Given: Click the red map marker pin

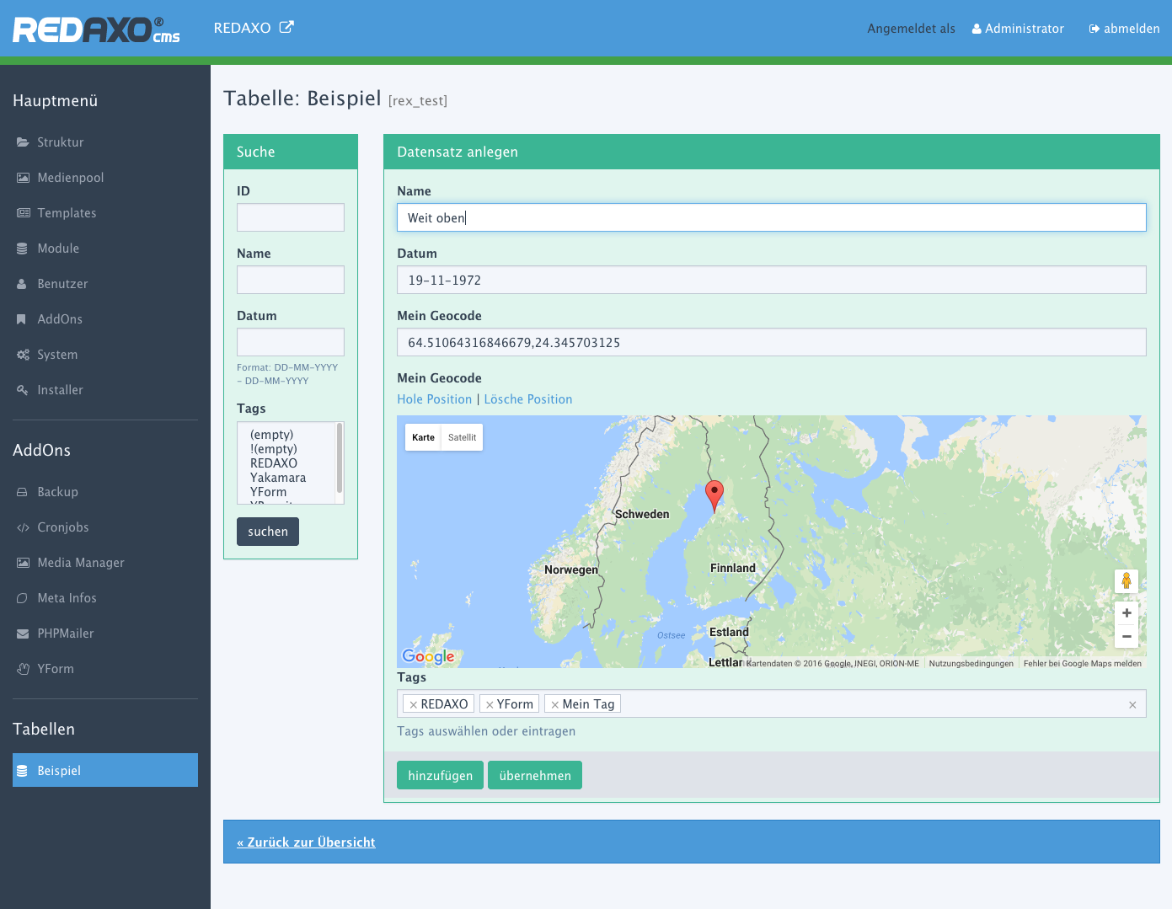Looking at the screenshot, I should (x=714, y=495).
